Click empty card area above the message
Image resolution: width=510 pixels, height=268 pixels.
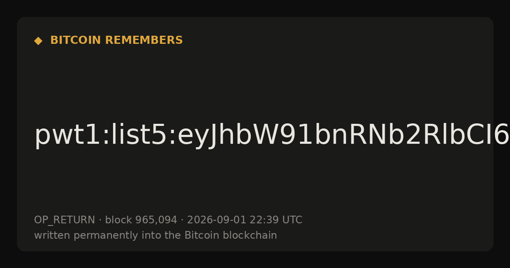click(255, 81)
